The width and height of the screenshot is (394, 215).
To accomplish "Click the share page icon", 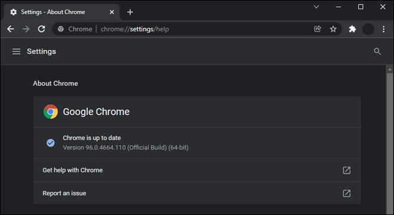I will click(x=318, y=29).
